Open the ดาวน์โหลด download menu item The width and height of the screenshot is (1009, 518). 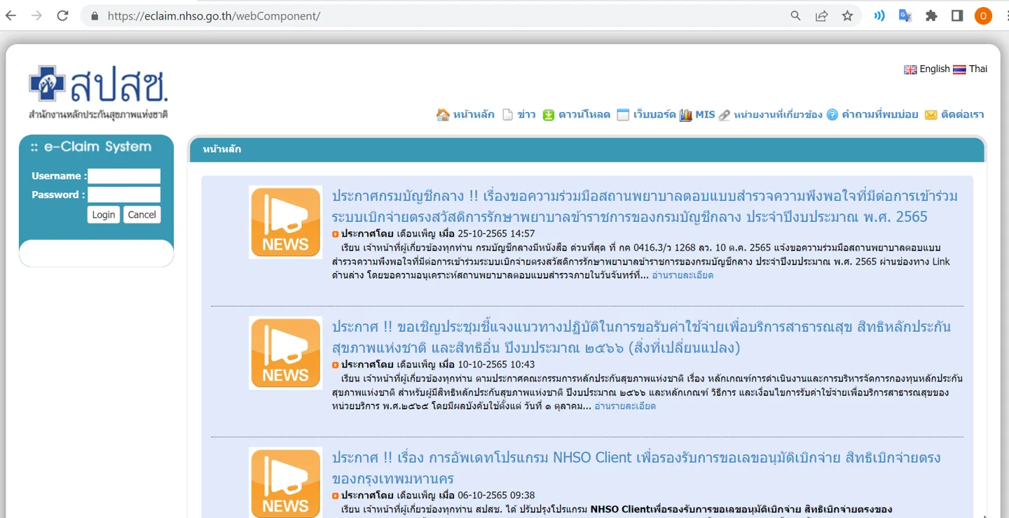[x=577, y=115]
